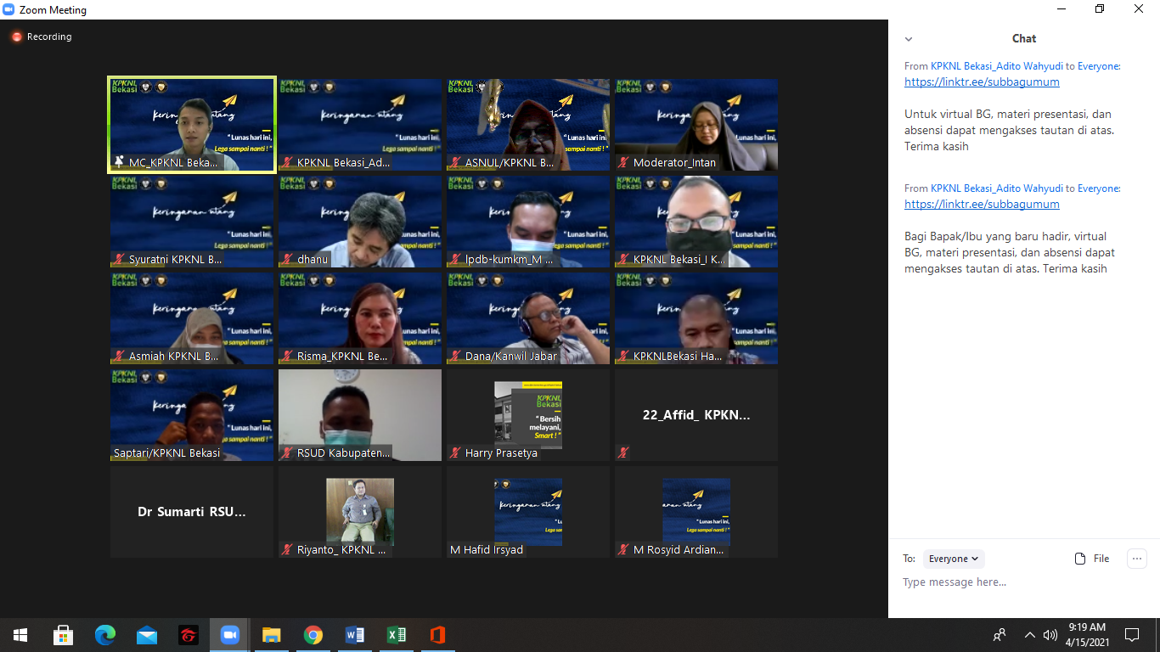Click muted mic icon on Harry Prasetya tile
Screen dimensions: 1160x652
[456, 453]
